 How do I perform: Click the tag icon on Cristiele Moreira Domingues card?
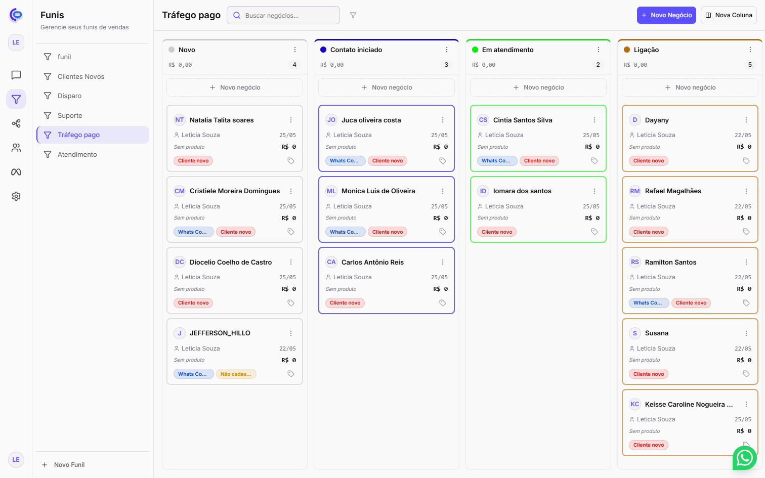point(291,232)
